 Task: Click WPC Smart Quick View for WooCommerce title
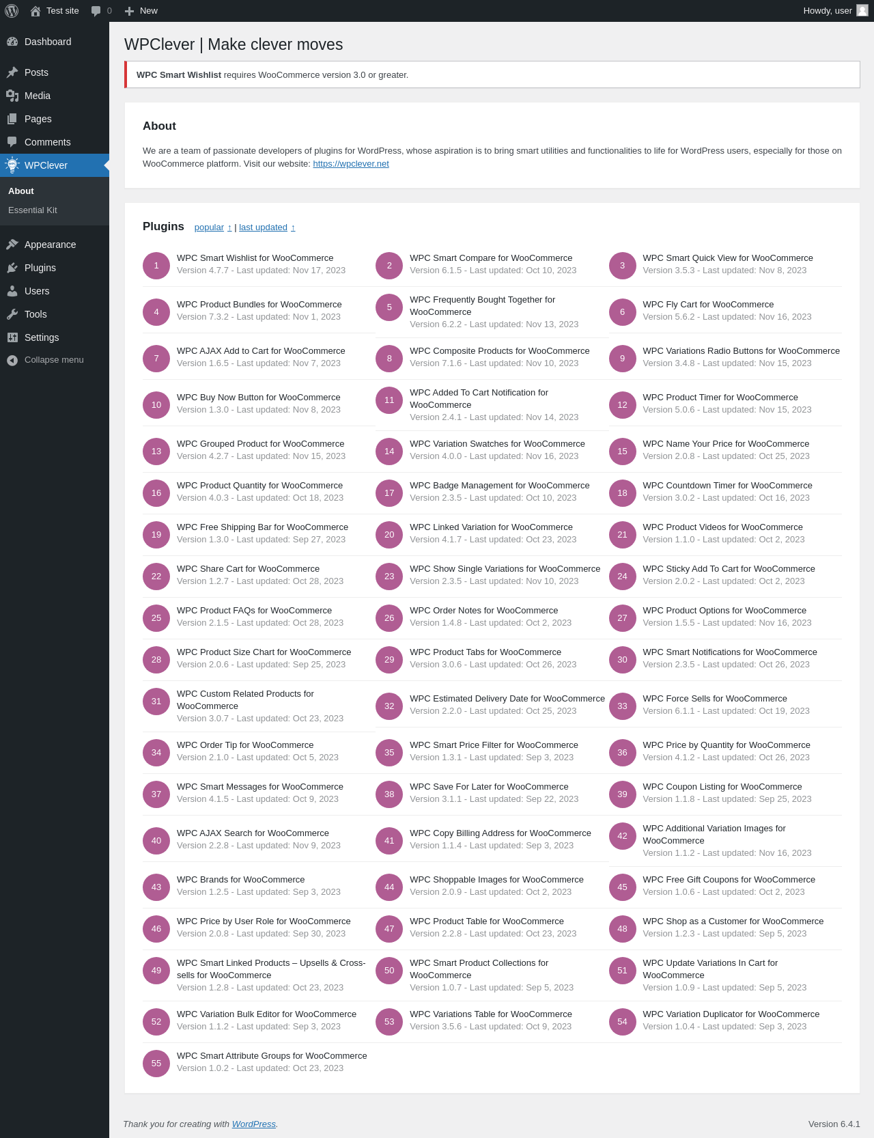(x=728, y=258)
